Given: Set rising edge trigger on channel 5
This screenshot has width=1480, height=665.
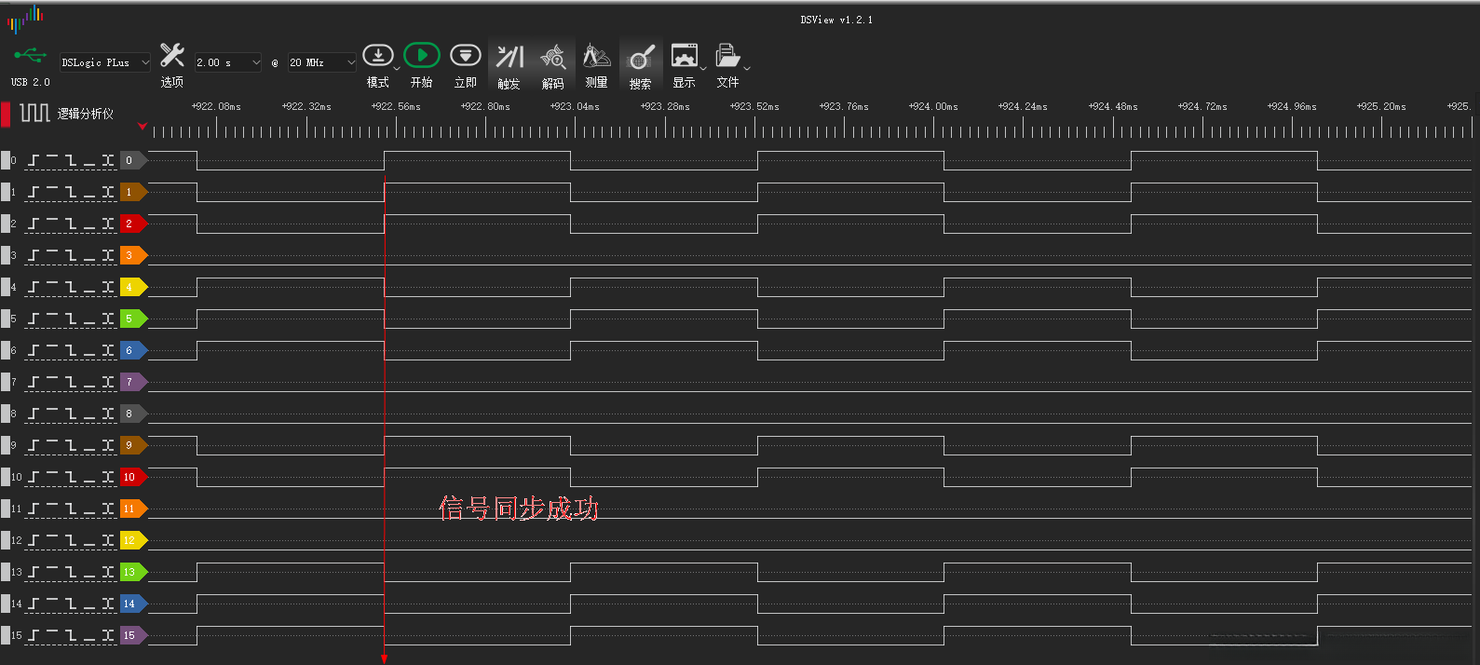Looking at the screenshot, I should tap(34, 319).
